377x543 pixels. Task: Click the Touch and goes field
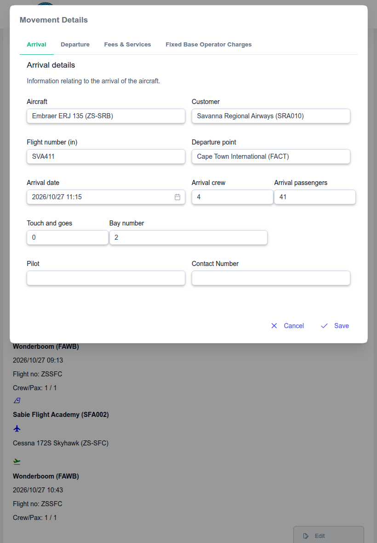click(x=68, y=237)
